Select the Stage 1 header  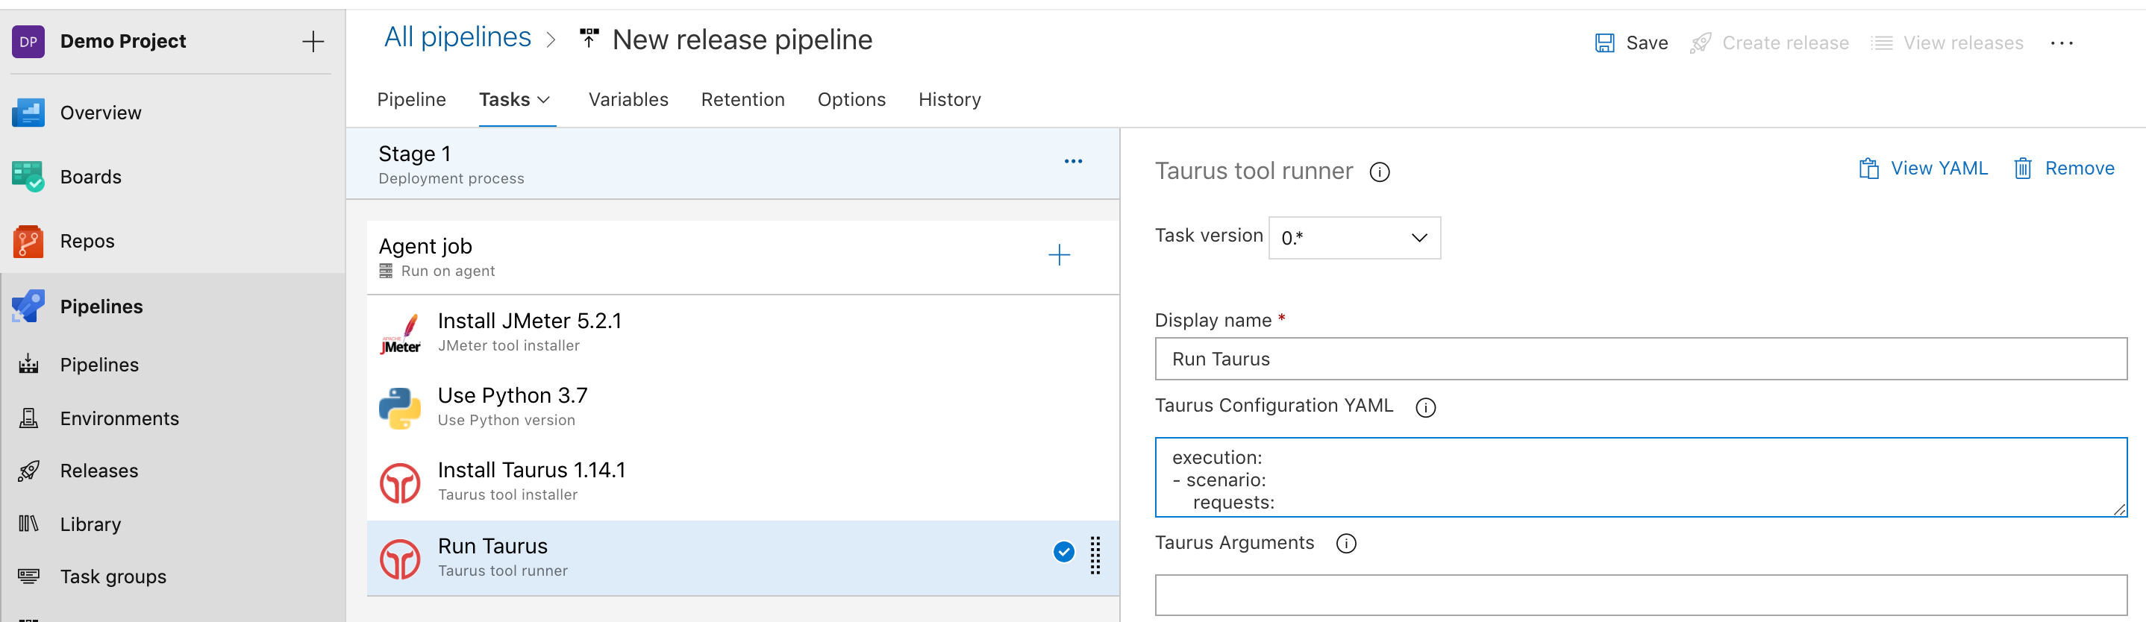(732, 164)
